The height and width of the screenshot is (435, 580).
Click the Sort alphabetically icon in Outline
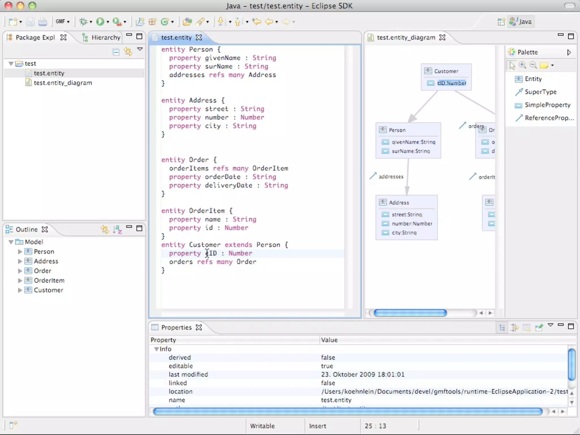tap(117, 229)
